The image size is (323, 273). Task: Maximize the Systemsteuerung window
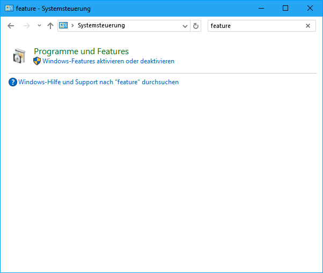point(285,9)
